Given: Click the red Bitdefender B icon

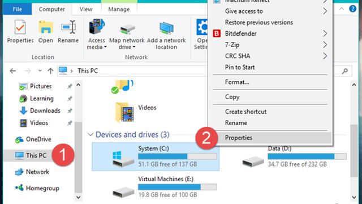Looking at the screenshot, I should (217, 33).
